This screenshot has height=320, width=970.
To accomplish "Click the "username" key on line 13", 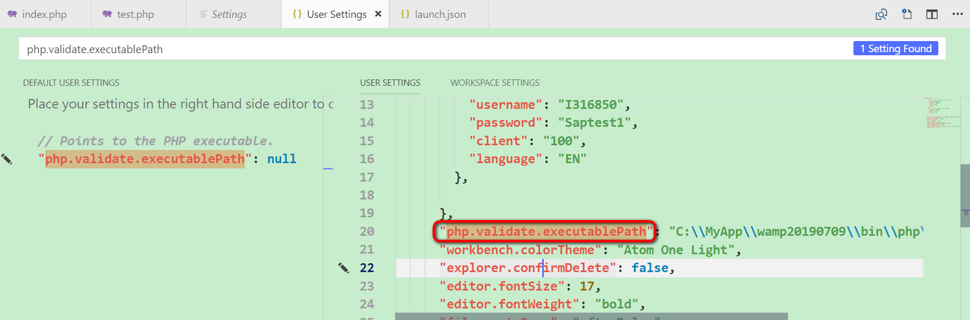I will pyautogui.click(x=506, y=105).
